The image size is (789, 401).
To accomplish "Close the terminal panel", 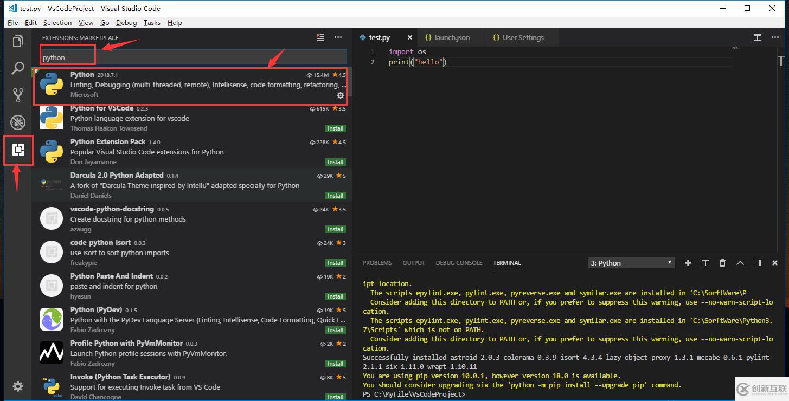I will pos(774,263).
